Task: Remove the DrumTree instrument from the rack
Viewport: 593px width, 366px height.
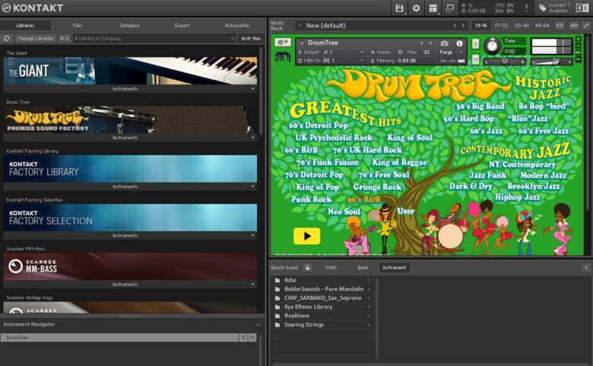Action: click(579, 39)
